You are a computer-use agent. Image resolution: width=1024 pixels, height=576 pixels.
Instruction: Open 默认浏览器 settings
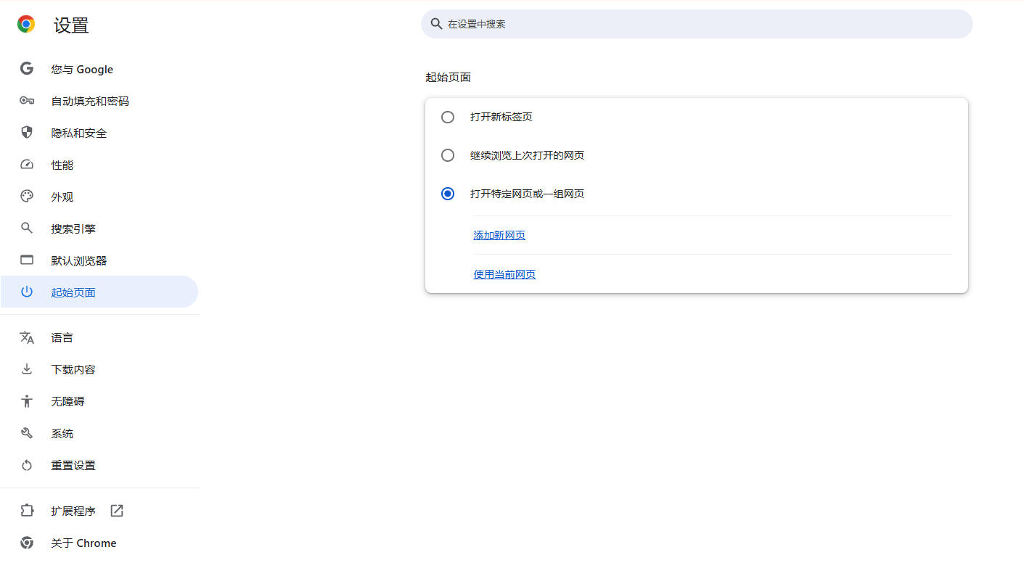(x=99, y=260)
